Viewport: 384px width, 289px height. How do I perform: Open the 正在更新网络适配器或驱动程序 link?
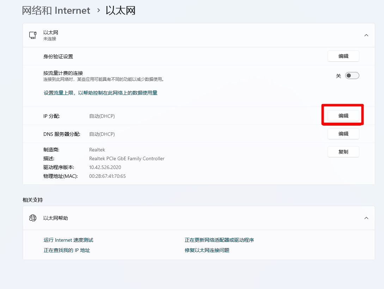click(219, 240)
